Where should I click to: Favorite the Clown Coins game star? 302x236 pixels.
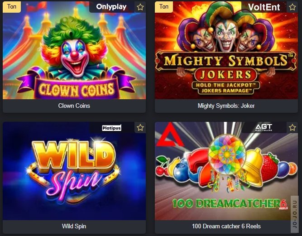[140, 7]
